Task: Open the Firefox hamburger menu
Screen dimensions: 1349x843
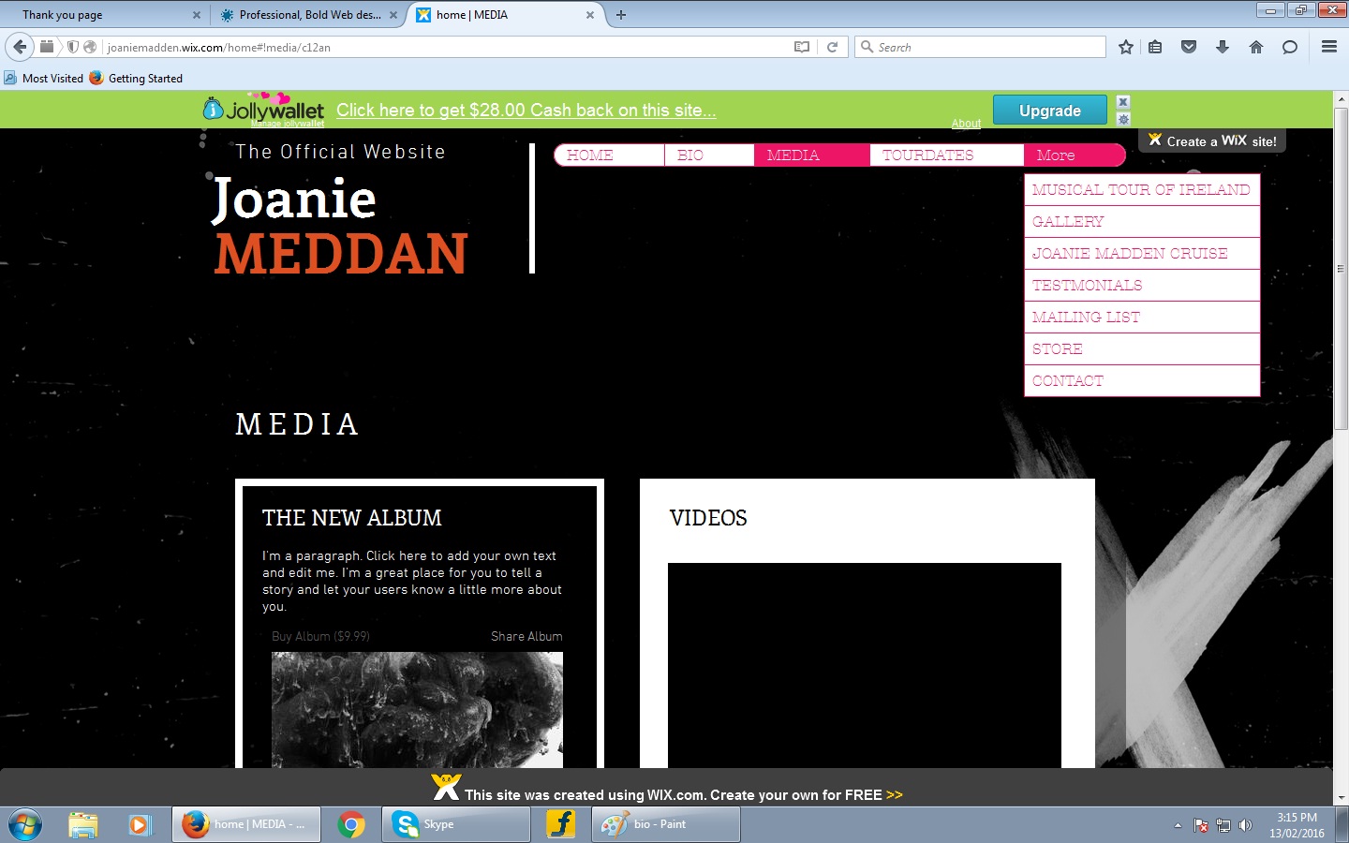Action: coord(1329,47)
